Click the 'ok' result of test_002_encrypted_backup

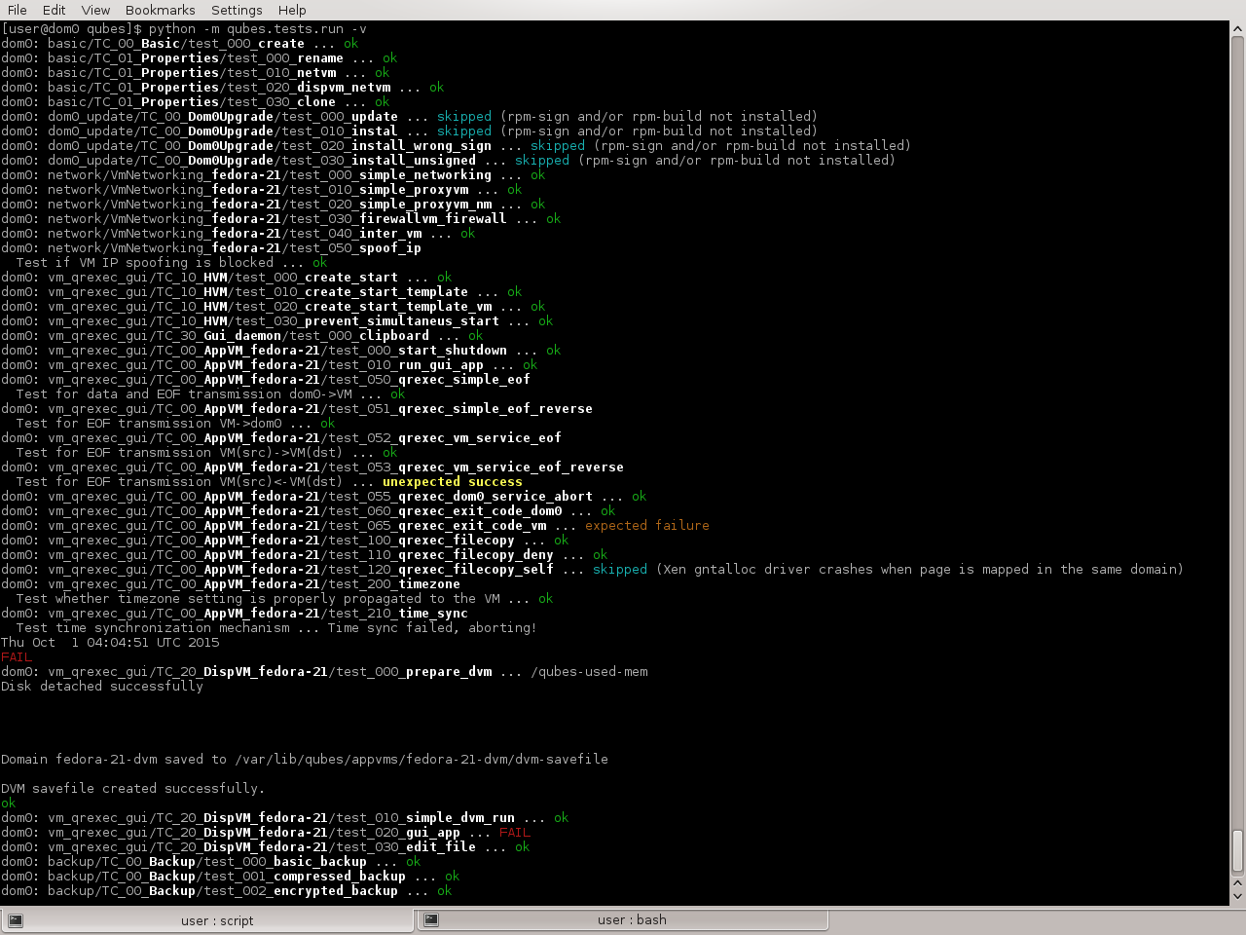tap(444, 890)
